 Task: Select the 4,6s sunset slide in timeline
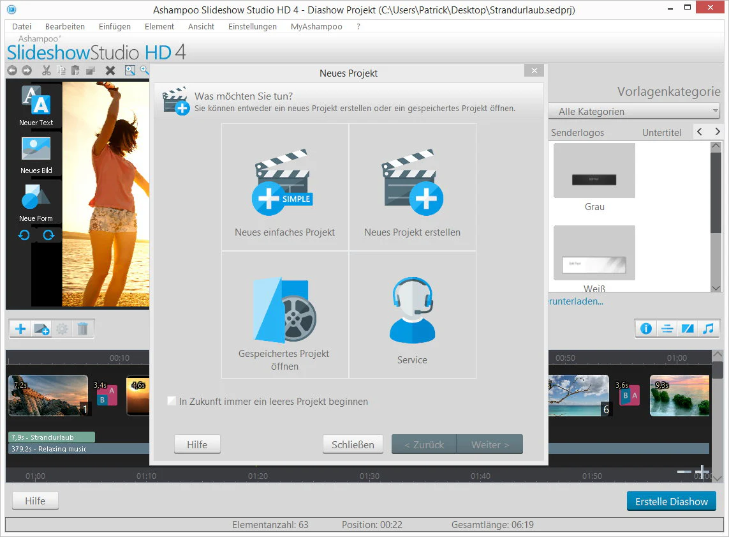pos(138,395)
